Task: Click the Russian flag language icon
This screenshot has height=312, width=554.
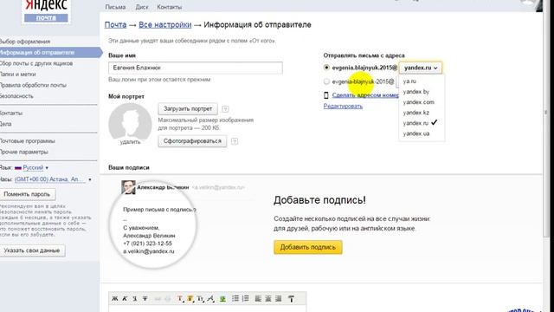Action: click(18, 167)
